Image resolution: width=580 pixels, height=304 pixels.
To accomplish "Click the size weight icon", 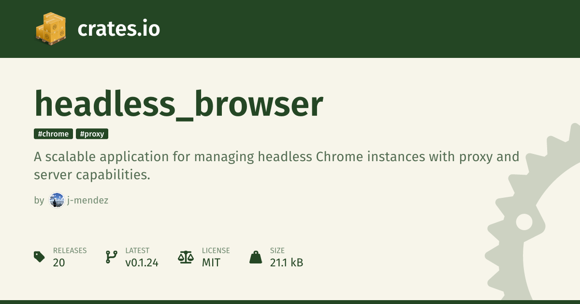I will (x=256, y=257).
